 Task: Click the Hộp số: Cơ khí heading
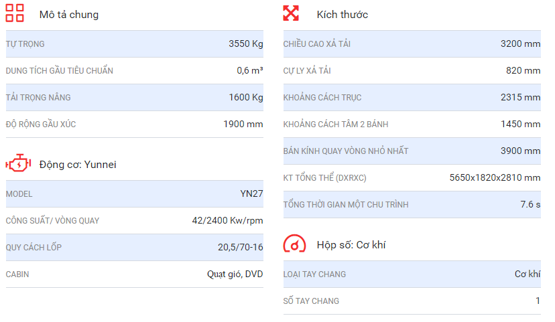tap(351, 245)
